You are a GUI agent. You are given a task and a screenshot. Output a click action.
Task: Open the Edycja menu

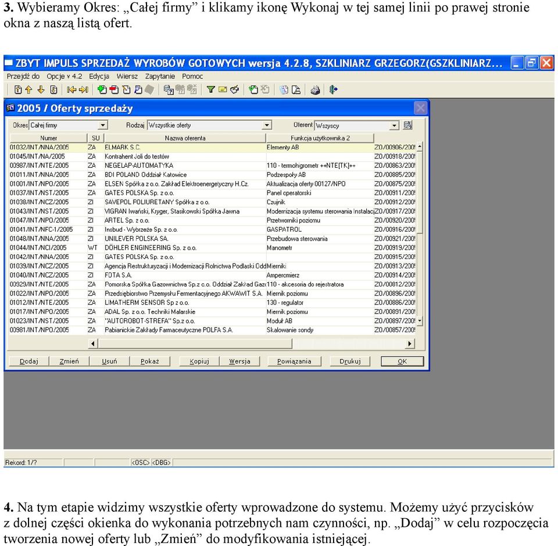[99, 76]
